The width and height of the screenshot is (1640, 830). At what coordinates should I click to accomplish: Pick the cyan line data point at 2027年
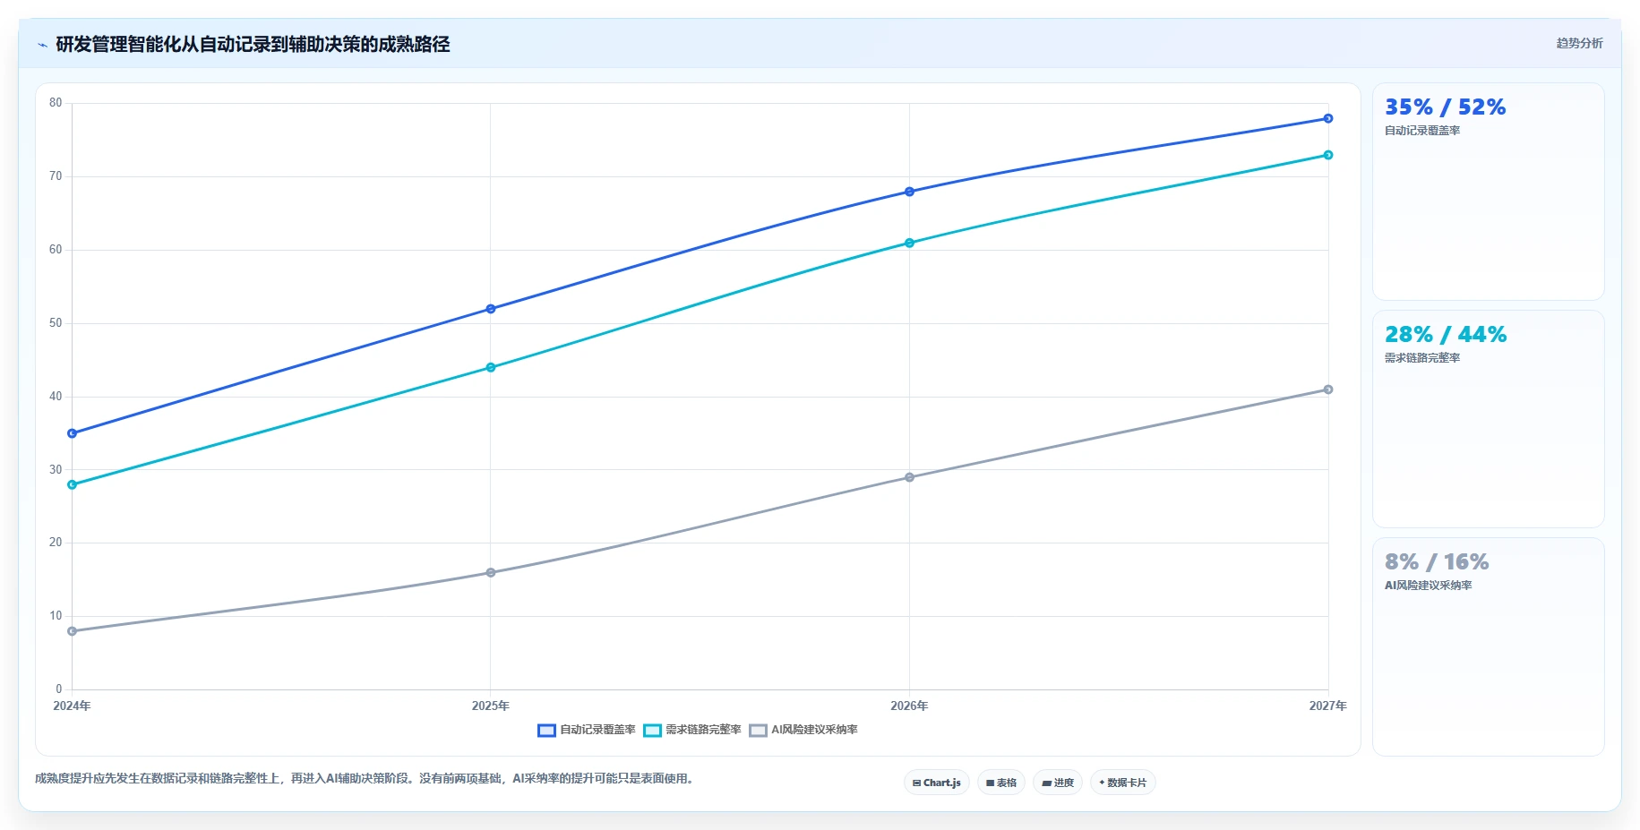tap(1328, 155)
